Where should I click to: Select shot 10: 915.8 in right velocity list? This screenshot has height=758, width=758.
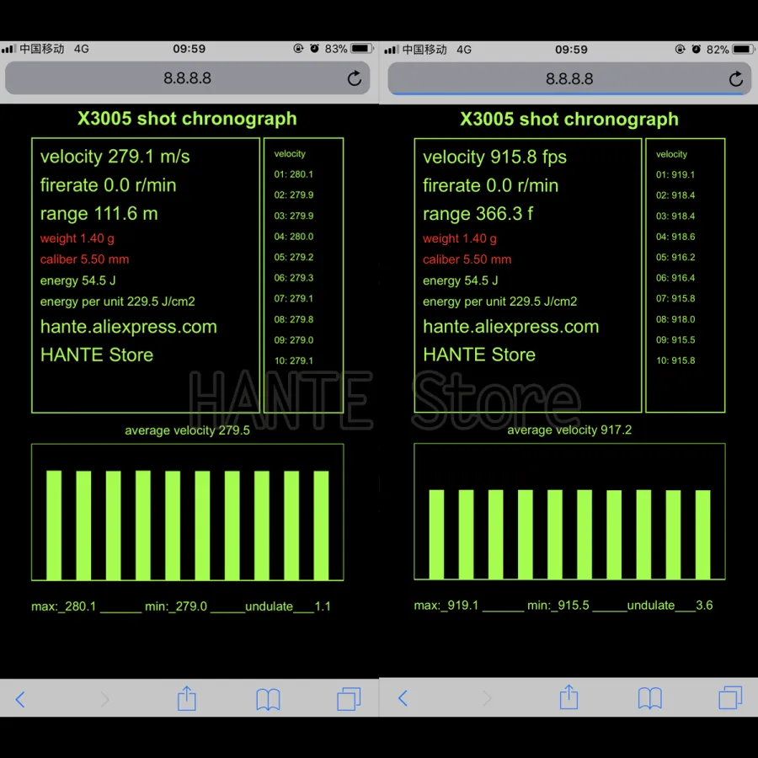point(675,360)
